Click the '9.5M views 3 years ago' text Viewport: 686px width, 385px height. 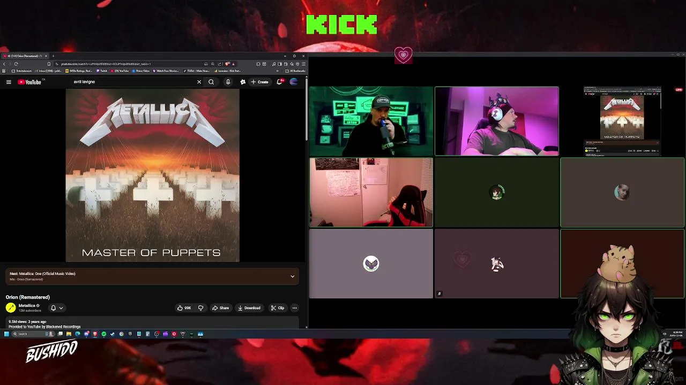point(27,322)
